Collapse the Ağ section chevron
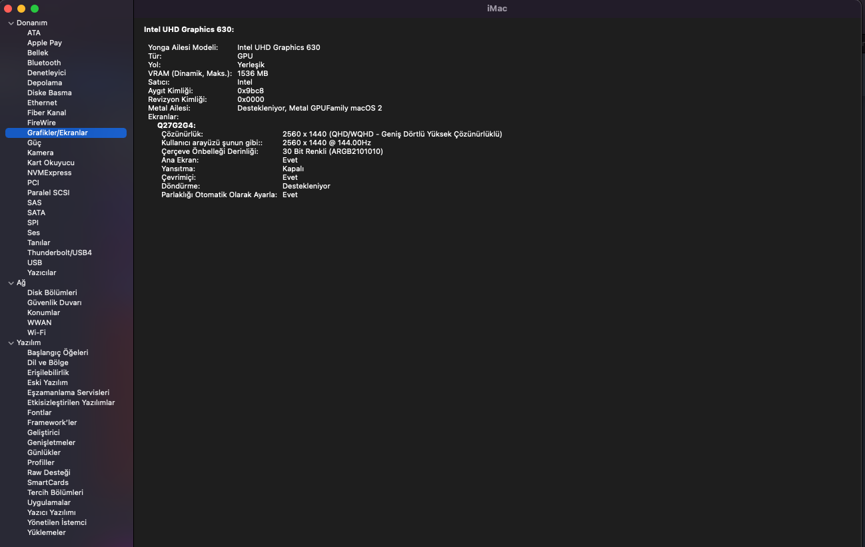 pyautogui.click(x=11, y=283)
